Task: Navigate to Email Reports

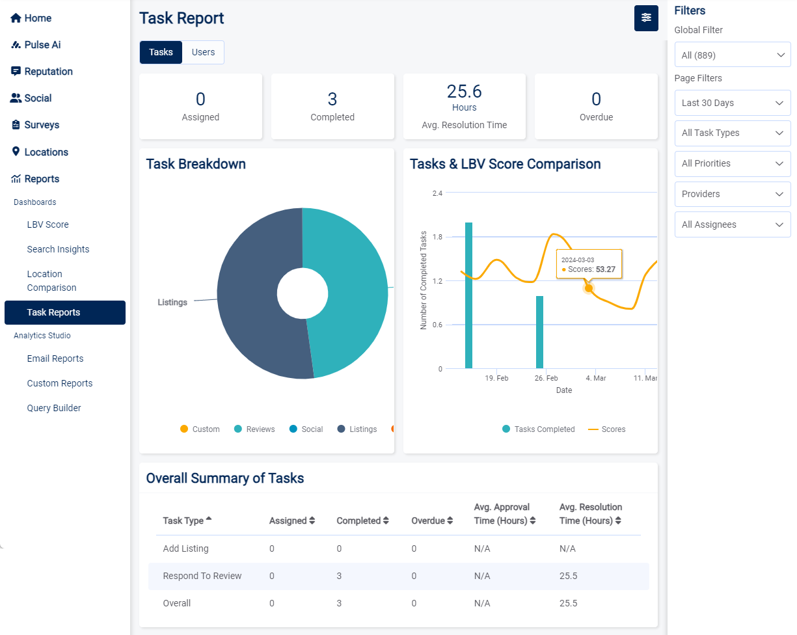Action: [x=55, y=358]
